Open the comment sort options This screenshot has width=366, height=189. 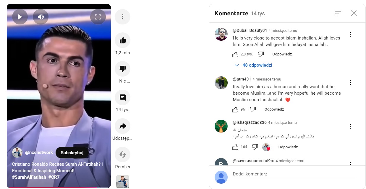pyautogui.click(x=338, y=13)
